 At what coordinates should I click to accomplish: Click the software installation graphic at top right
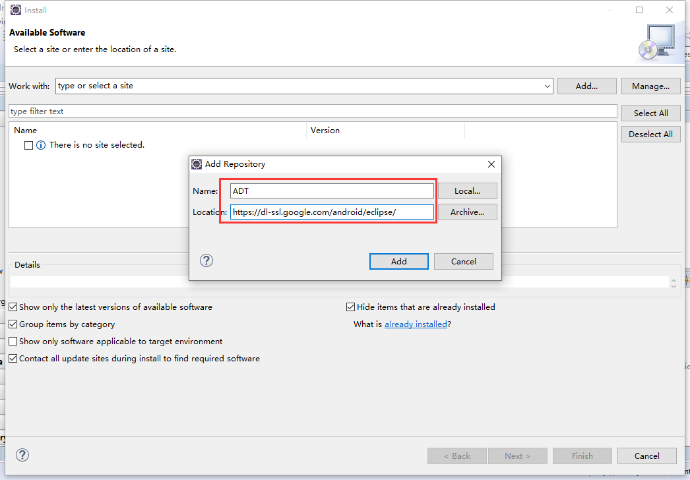point(659,41)
